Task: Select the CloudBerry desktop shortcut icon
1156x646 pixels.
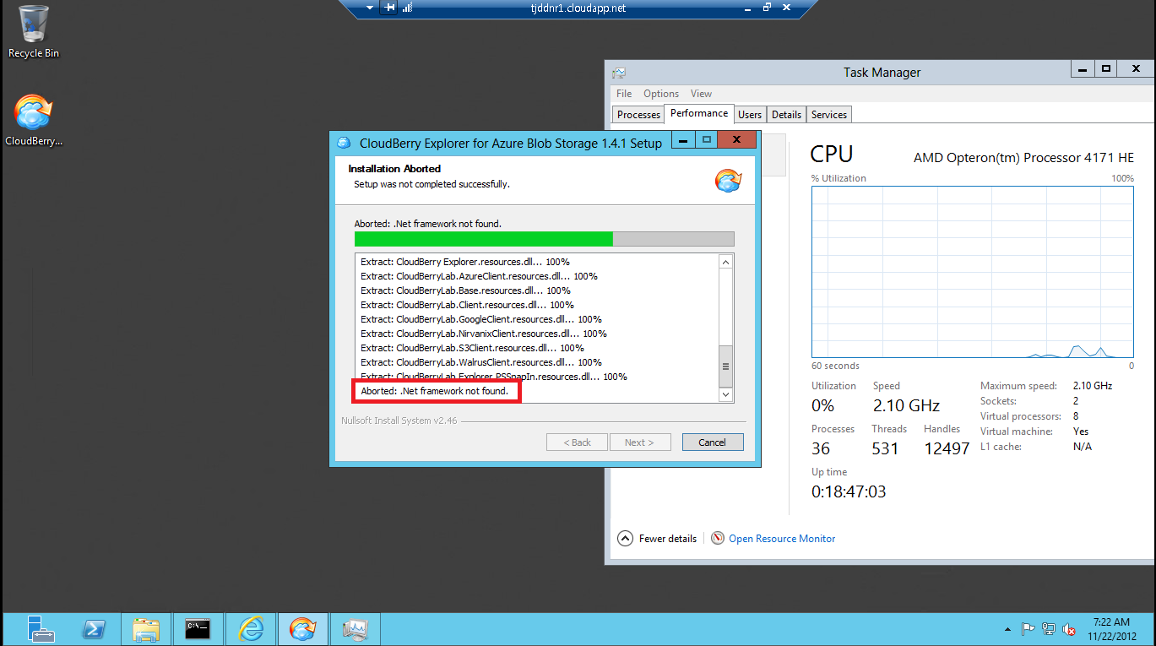Action: 34,120
